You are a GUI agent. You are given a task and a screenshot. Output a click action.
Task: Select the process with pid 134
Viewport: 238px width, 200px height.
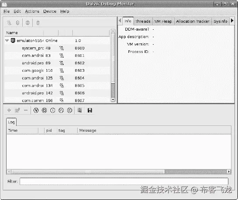click(x=57, y=85)
